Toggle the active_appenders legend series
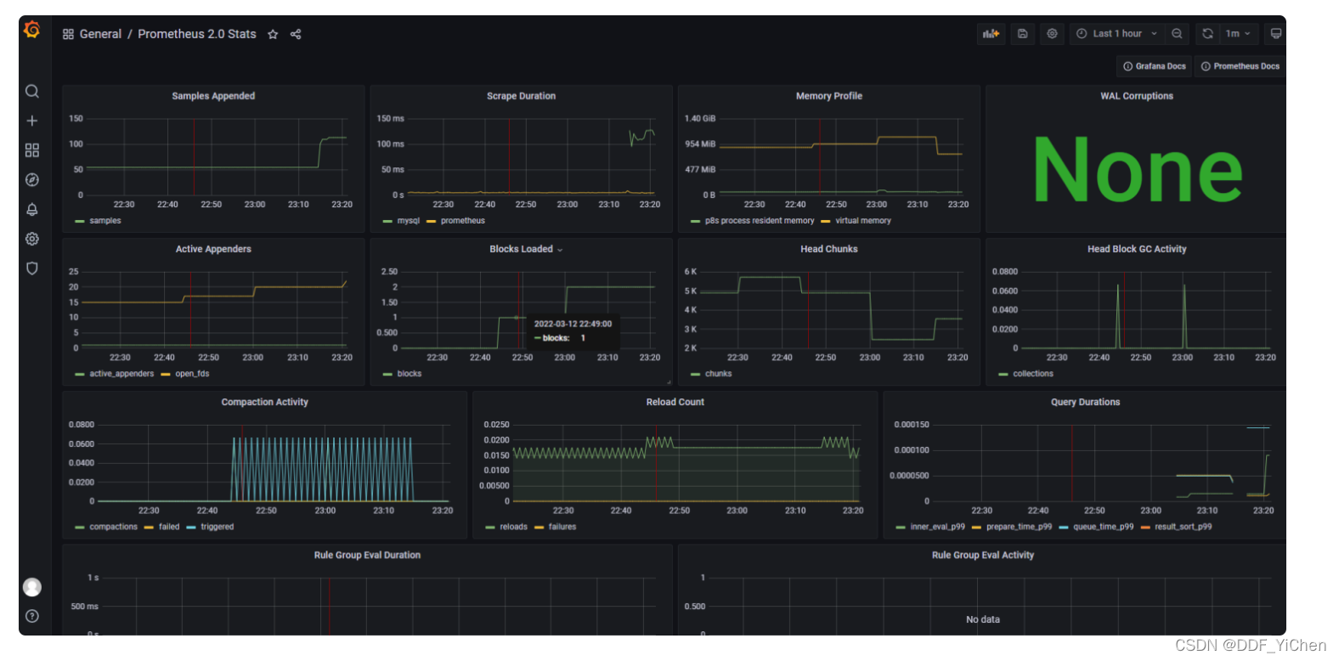This screenshot has width=1339, height=661. 121,374
